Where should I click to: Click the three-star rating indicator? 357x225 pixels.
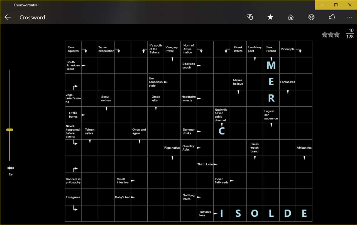click(x=331, y=35)
